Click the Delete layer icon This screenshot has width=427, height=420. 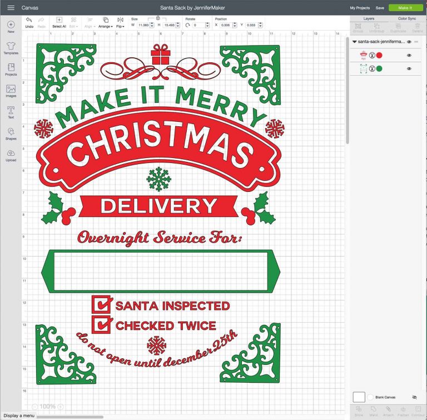pyautogui.click(x=417, y=26)
